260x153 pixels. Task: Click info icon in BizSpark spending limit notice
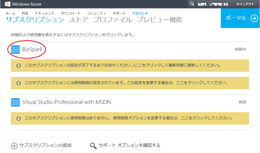pos(19,83)
